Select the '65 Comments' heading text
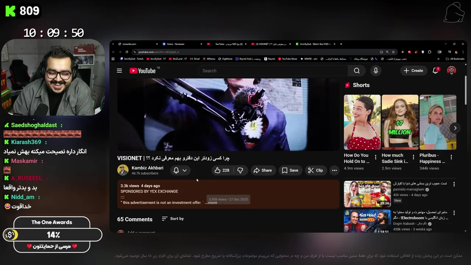471x265 pixels. (135, 219)
